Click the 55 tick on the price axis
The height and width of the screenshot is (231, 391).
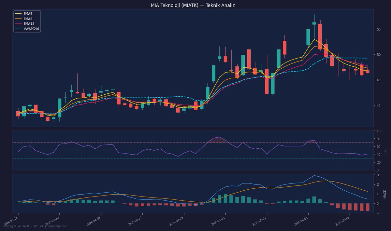[x=379, y=29]
